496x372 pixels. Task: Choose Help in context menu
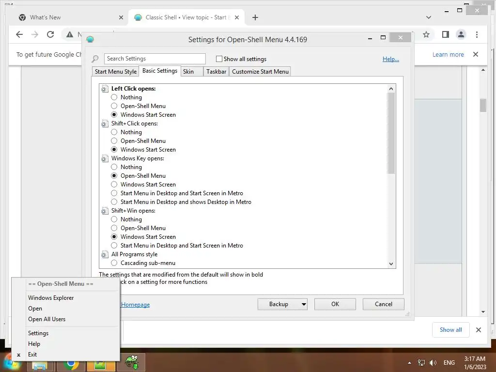[34, 344]
